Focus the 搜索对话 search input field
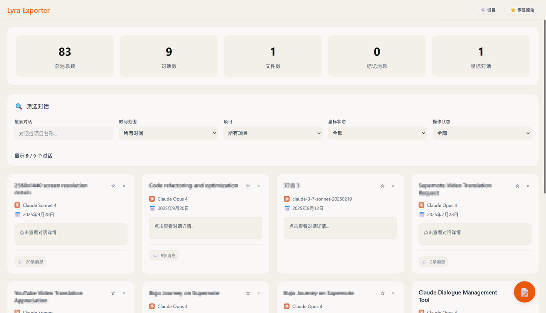The height and width of the screenshot is (313, 546). tap(64, 133)
